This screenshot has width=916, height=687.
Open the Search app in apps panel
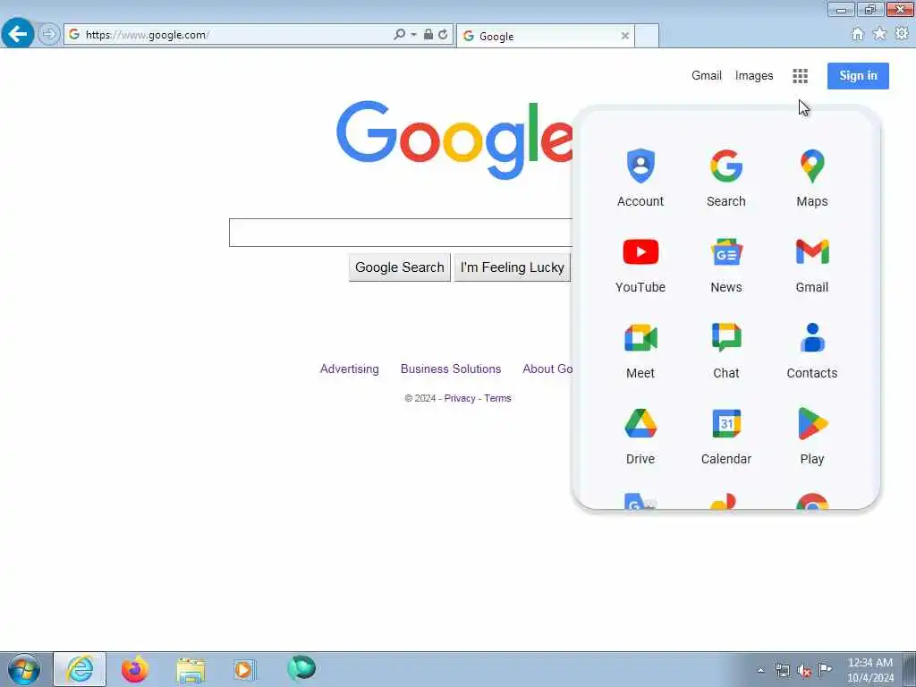(x=726, y=178)
